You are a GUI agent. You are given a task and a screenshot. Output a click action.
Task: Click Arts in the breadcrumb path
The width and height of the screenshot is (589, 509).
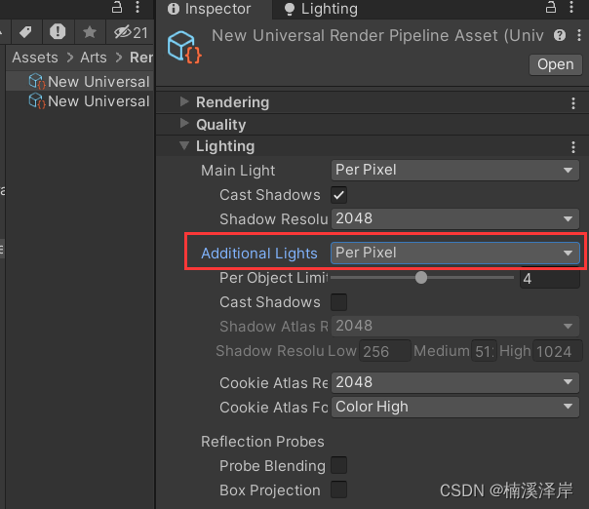click(x=94, y=58)
